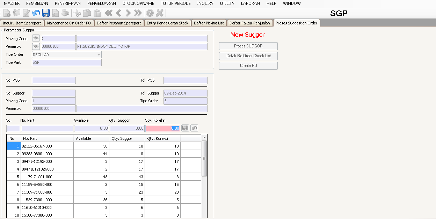Click the Paste clipboard icon
436x219 pixels.
tap(97, 13)
